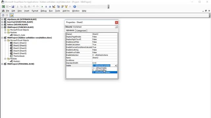Select Sheet5 (Sheet5) in project tree
Viewport: 211px width, 118px height.
tap(20, 53)
